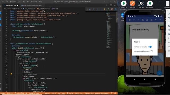Image resolution: width=170 pixels, height=95 pixels.
Task: Open editor More Actions ellipsis
Action: [114, 5]
